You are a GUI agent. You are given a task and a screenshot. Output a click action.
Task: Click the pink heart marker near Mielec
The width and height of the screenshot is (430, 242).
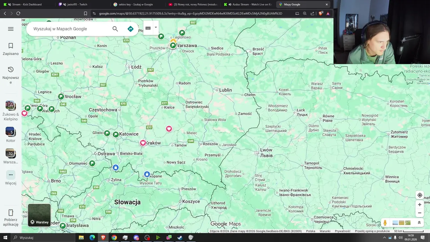169,129
